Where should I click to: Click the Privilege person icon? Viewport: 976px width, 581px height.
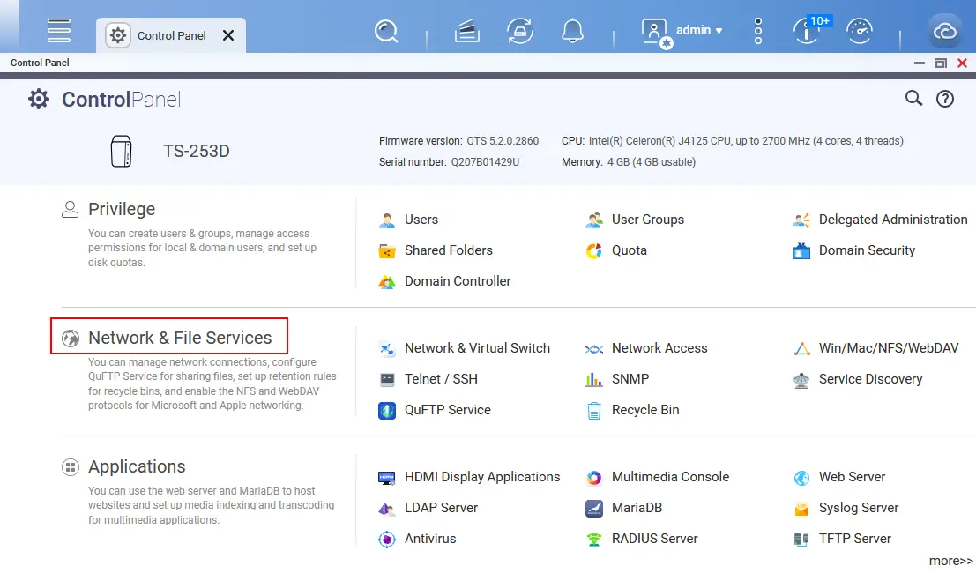(x=71, y=209)
